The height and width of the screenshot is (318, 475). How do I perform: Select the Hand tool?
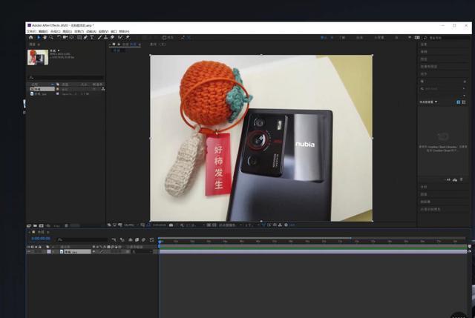click(x=44, y=37)
